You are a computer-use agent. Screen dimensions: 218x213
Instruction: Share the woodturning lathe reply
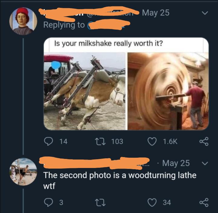pos(204,202)
